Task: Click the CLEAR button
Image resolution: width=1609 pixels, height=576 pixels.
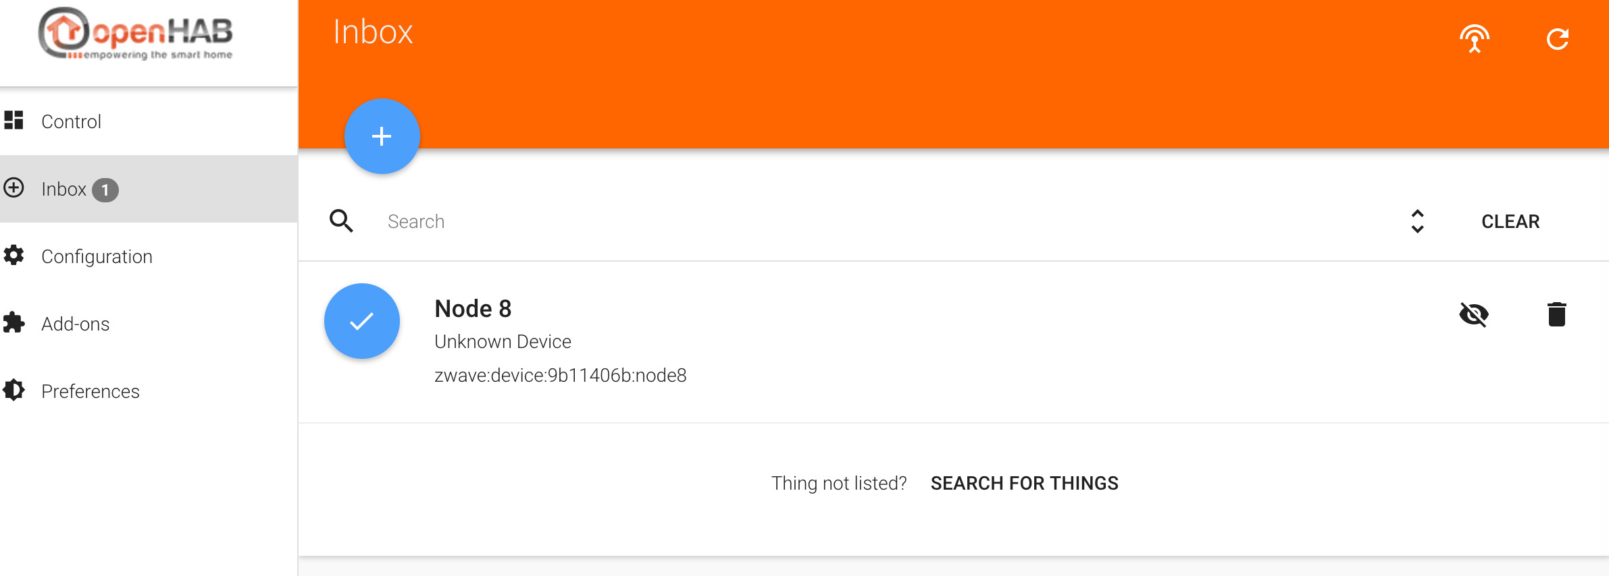Action: pyautogui.click(x=1510, y=221)
